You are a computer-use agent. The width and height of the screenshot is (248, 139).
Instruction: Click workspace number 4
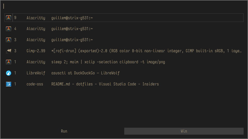[15, 29]
